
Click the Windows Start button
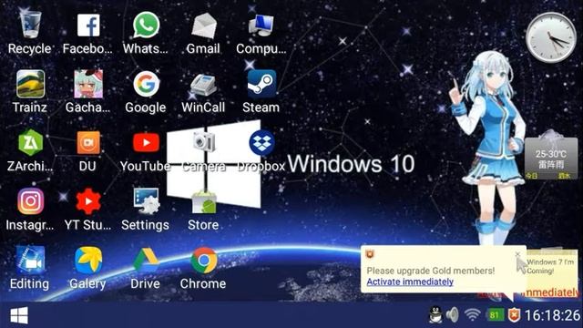pyautogui.click(x=19, y=315)
